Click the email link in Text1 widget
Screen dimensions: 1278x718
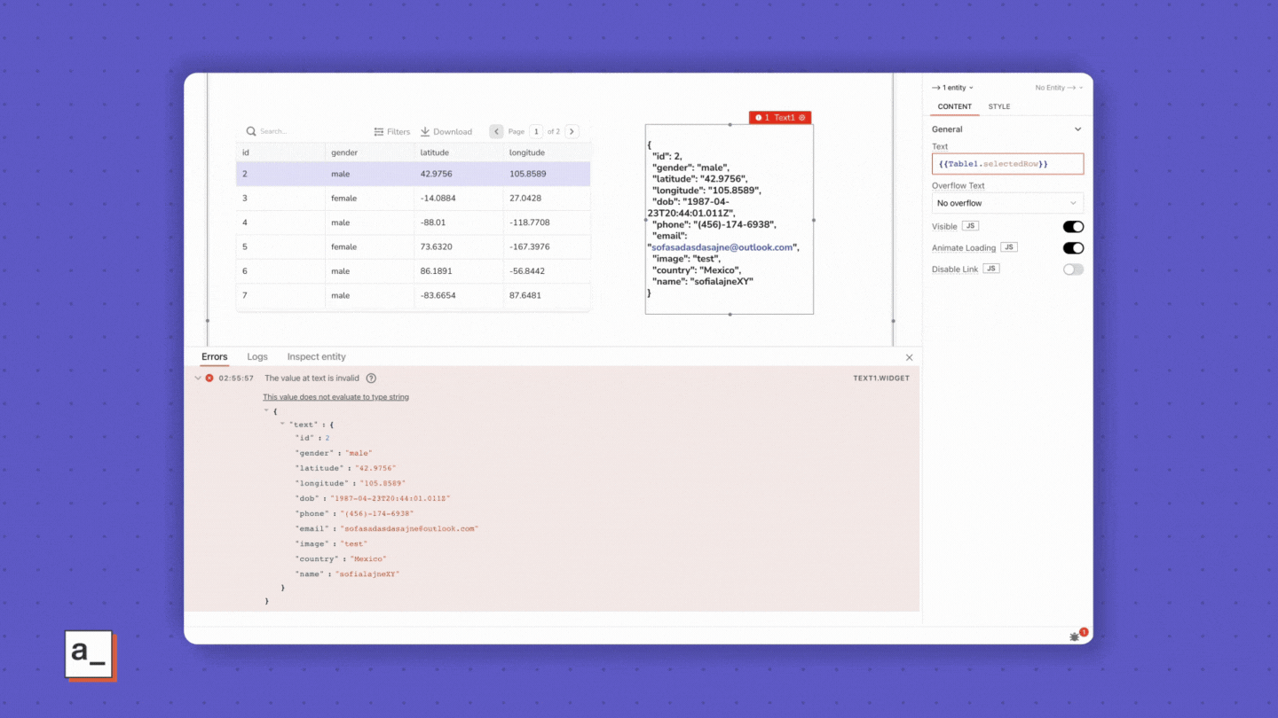tap(722, 247)
